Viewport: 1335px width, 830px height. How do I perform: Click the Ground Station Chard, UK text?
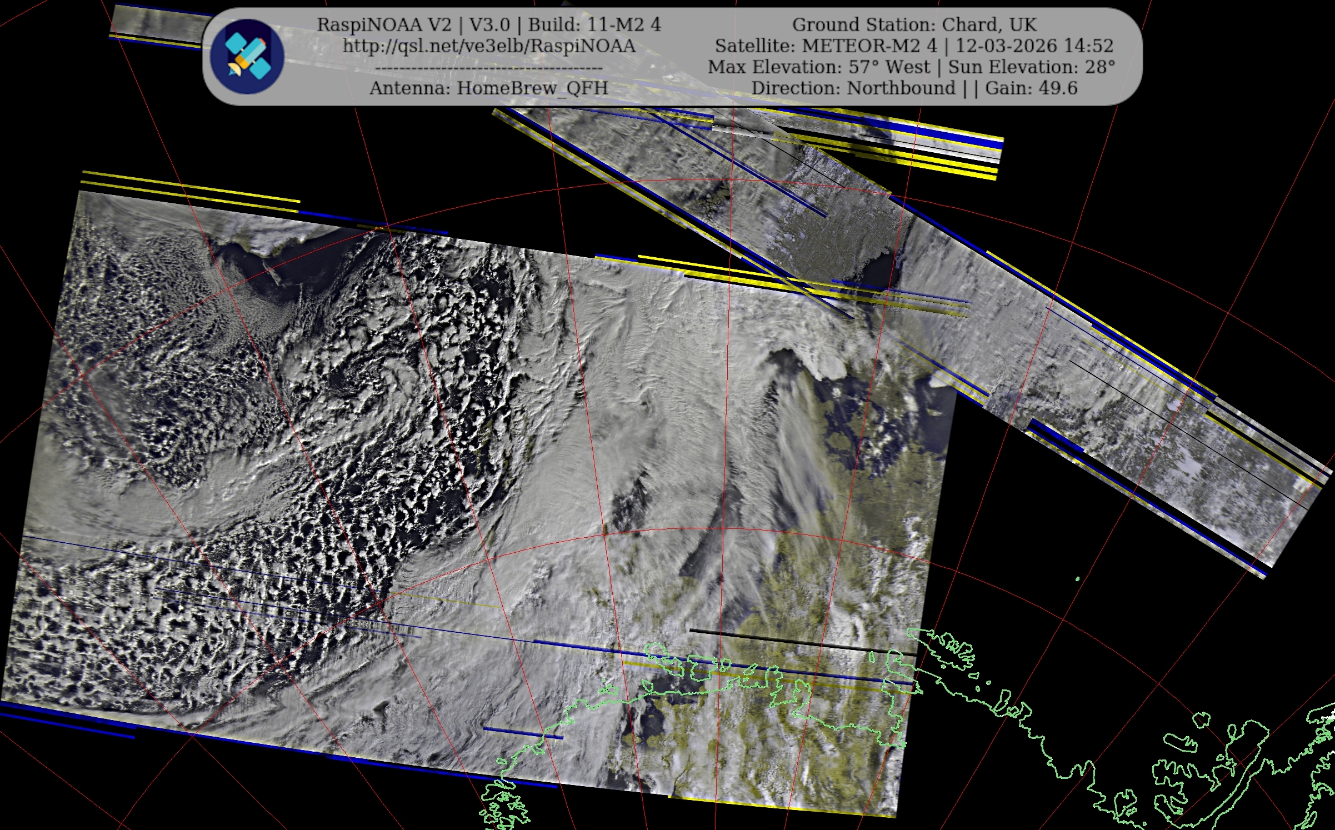click(x=914, y=24)
